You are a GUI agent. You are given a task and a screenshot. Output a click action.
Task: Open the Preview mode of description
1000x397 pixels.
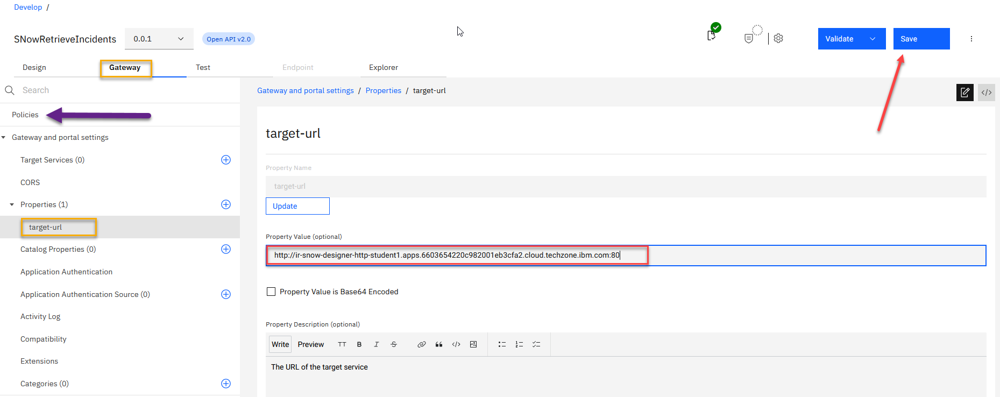[x=310, y=344]
